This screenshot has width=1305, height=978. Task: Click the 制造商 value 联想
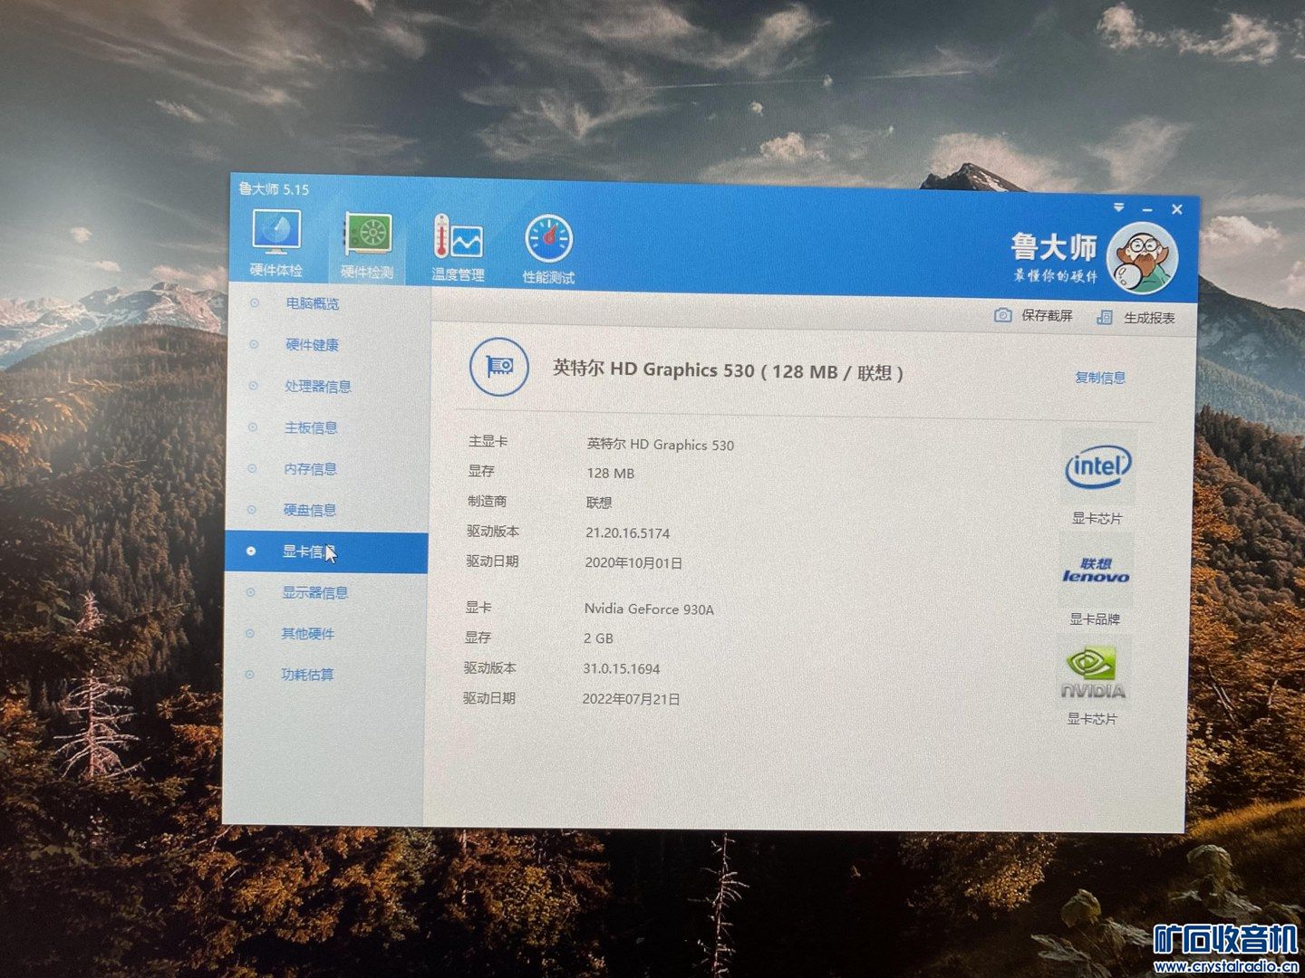[599, 503]
